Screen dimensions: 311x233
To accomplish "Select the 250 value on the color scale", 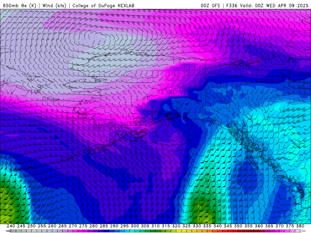I will (x=31, y=226).
